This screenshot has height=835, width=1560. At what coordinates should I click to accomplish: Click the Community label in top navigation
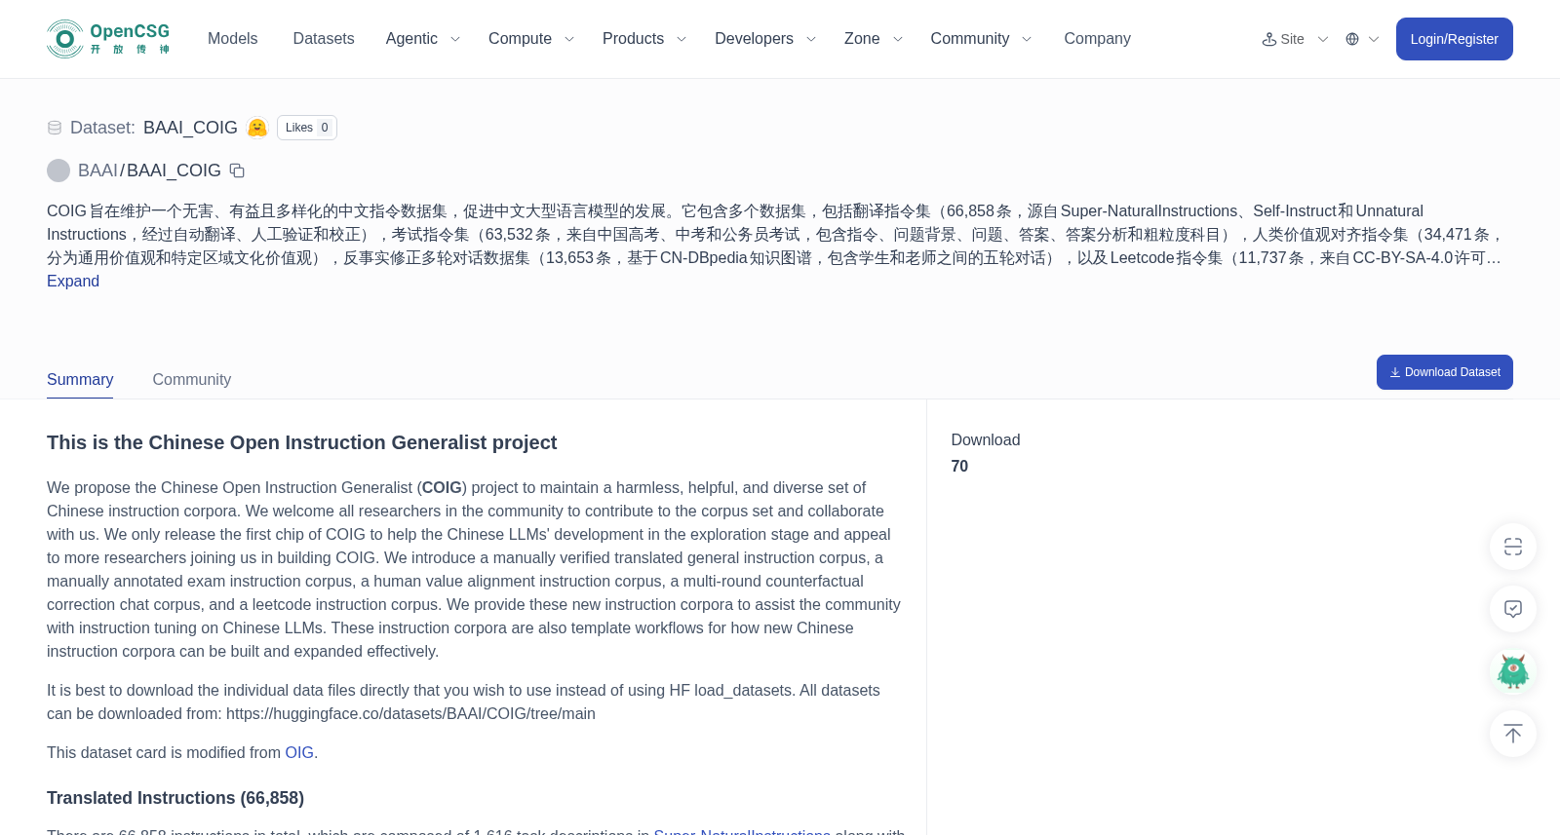point(969,39)
